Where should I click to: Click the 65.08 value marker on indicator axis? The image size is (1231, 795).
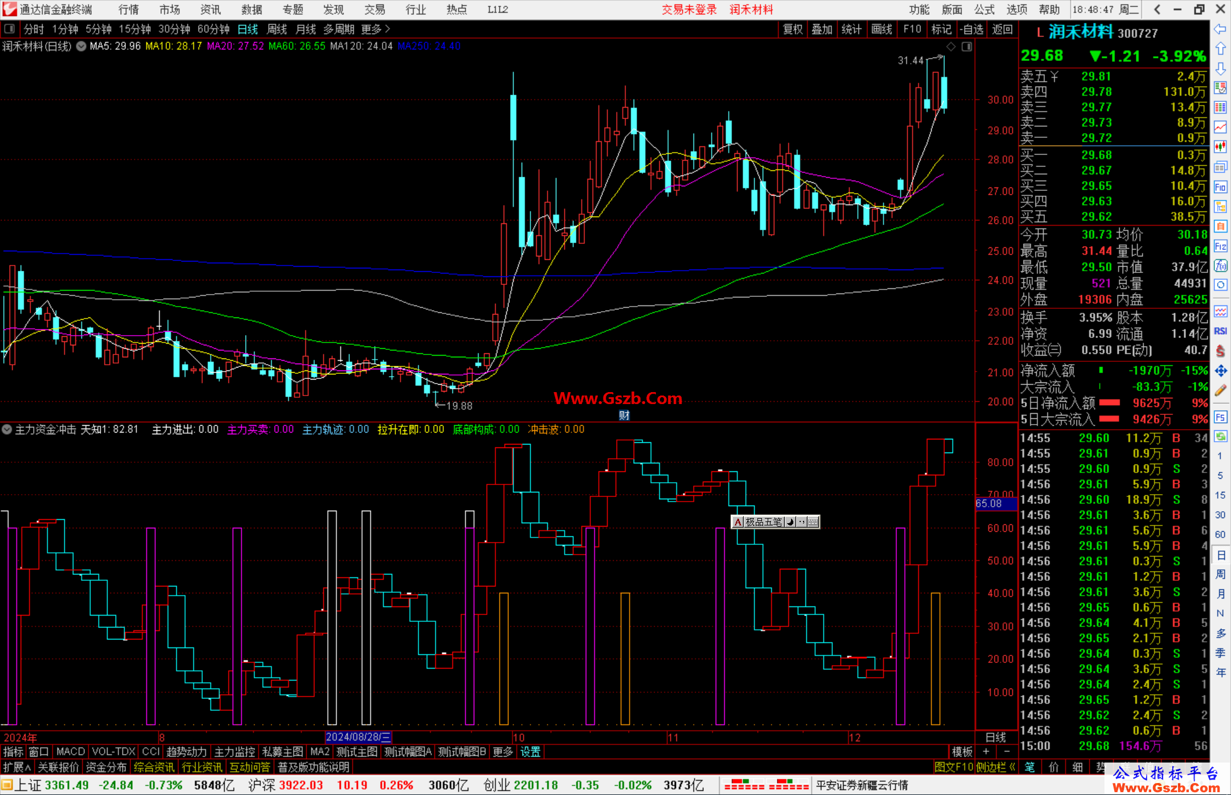(995, 504)
